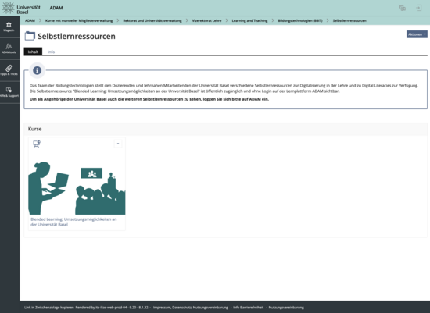Click the language selection icon in header
The height and width of the screenshot is (313, 430).
[402, 8]
